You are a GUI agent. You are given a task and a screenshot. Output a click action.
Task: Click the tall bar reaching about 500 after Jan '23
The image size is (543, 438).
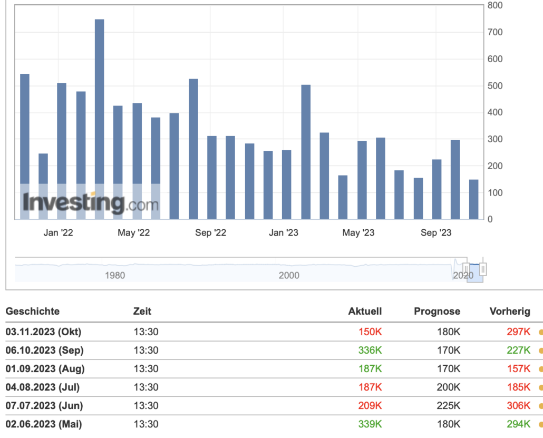306,152
